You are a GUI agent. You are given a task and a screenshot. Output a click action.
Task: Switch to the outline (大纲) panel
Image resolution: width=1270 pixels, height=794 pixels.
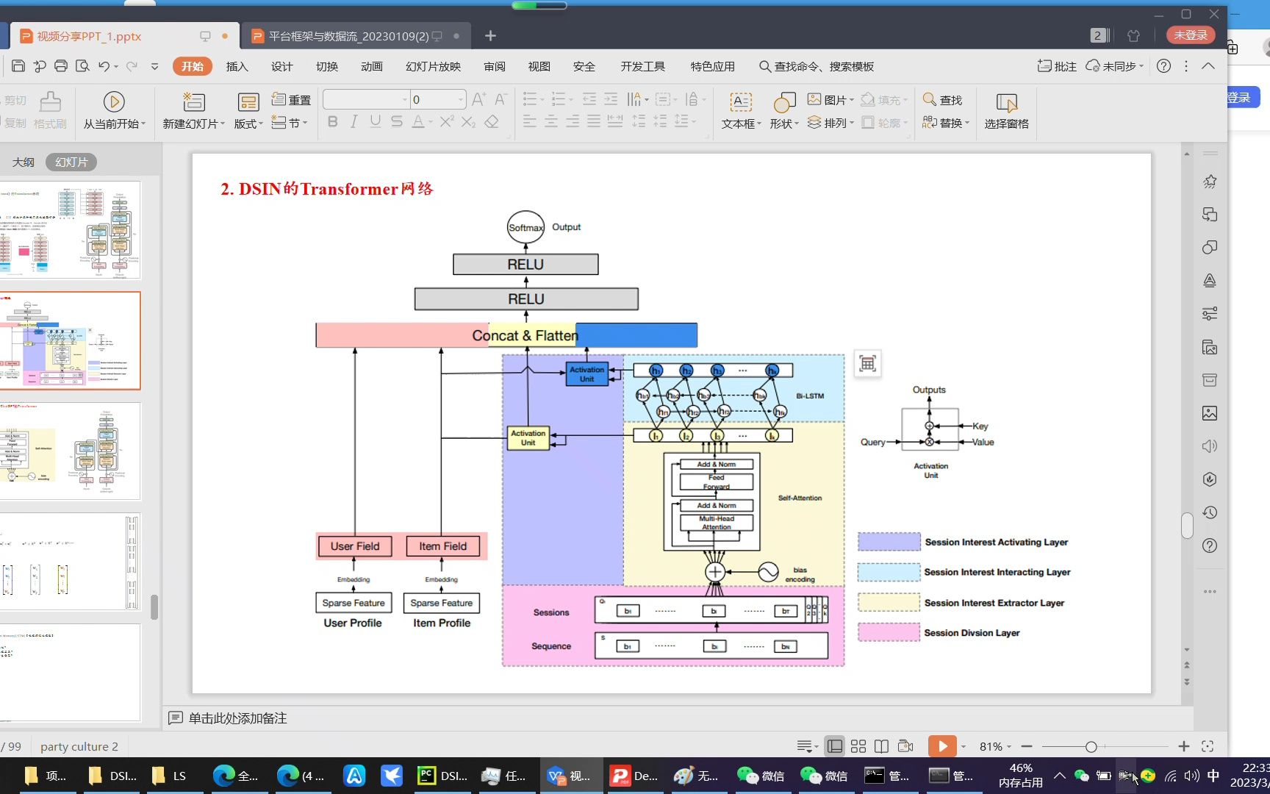23,162
